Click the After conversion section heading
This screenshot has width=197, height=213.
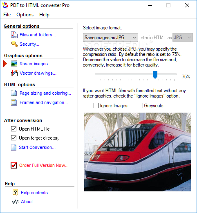point(23,120)
